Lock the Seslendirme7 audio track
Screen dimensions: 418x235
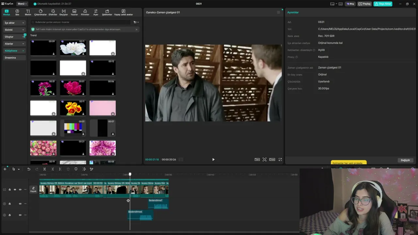coord(9,204)
